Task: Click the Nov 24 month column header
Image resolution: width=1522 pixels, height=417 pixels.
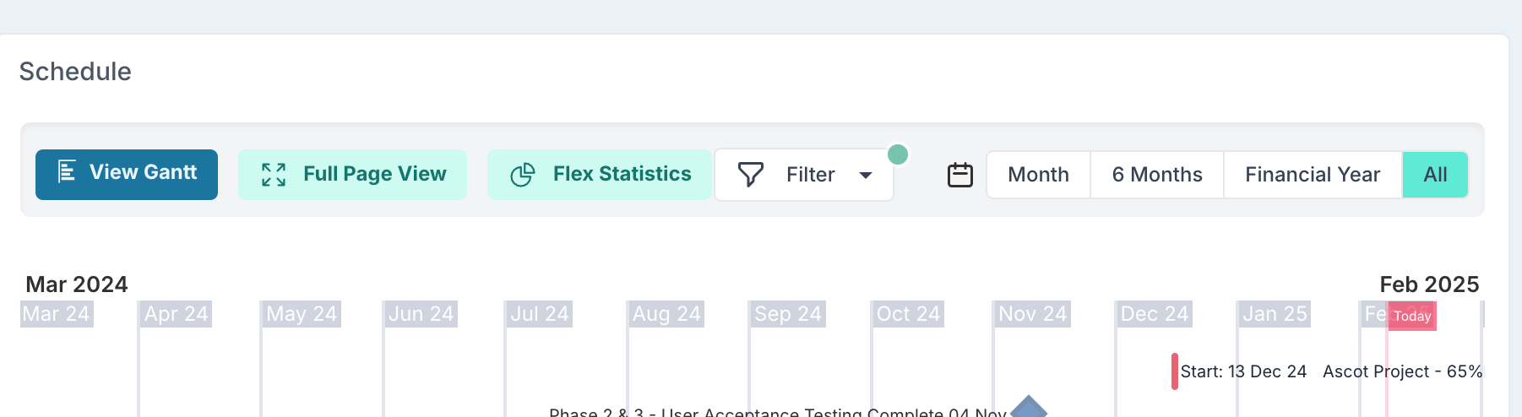Action: [1032, 314]
